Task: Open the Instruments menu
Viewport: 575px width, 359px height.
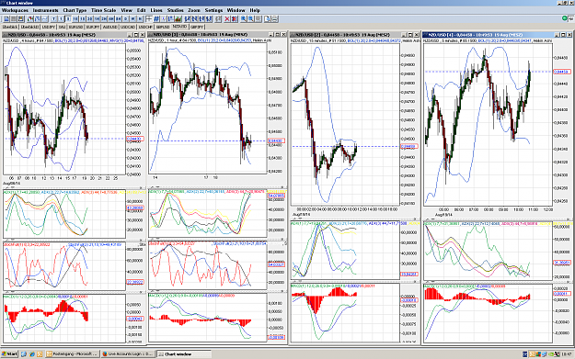Action: click(45, 10)
